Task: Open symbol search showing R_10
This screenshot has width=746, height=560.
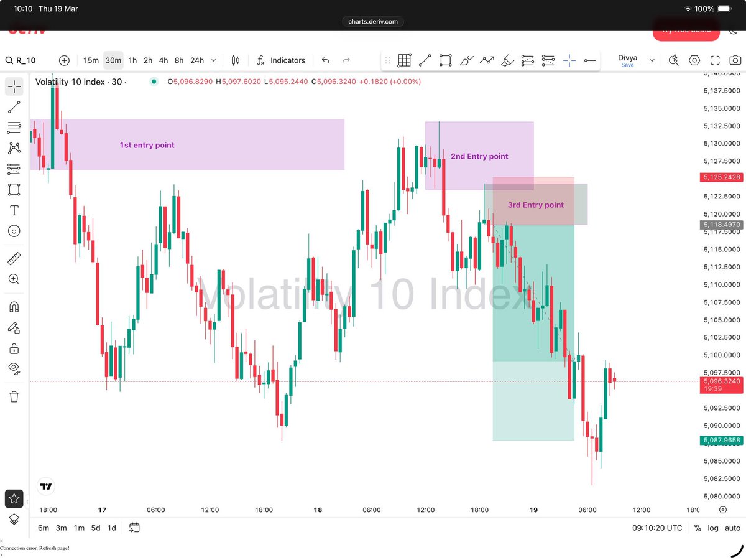Action: [x=21, y=60]
